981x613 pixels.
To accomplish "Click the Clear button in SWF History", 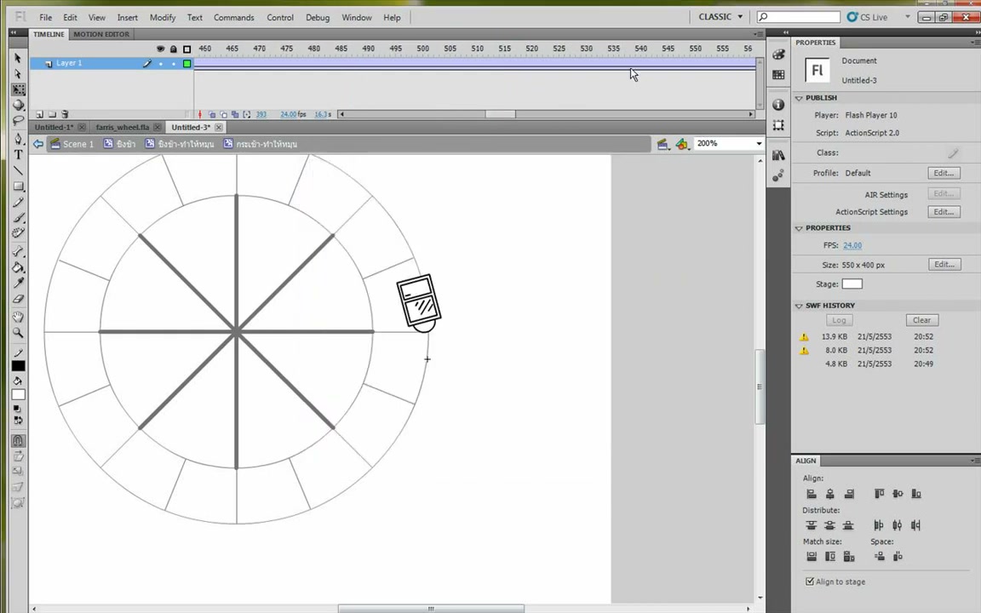I will (x=921, y=320).
